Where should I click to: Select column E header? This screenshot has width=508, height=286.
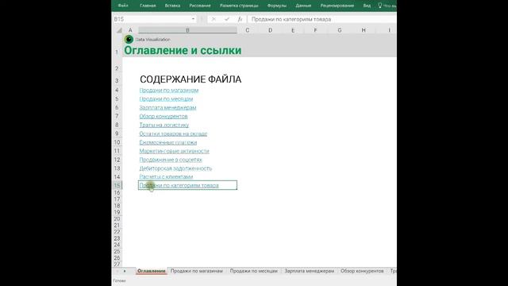(x=293, y=30)
